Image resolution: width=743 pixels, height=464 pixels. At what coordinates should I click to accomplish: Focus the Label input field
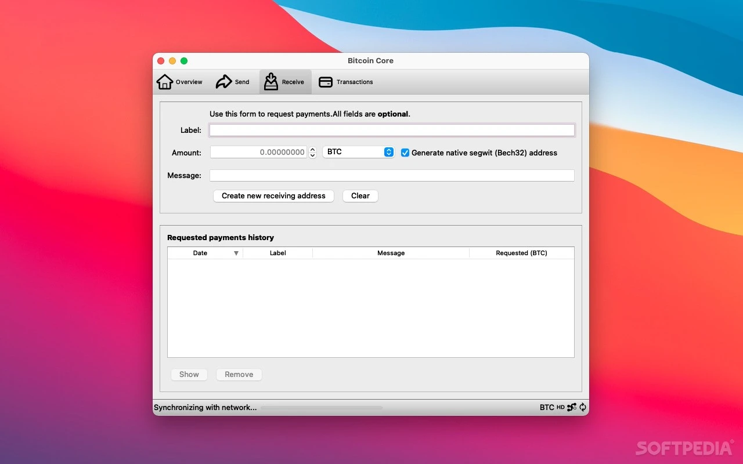tap(392, 130)
